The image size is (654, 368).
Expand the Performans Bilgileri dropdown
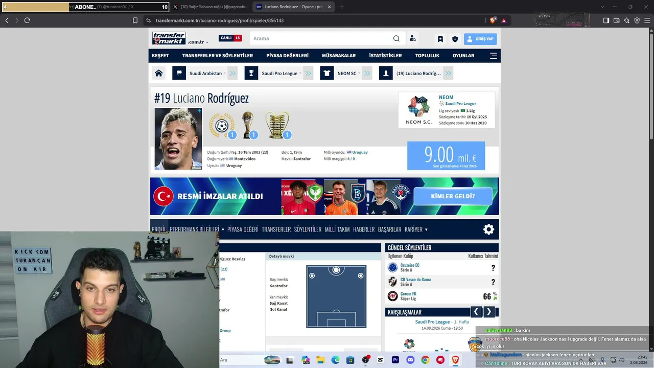click(223, 229)
